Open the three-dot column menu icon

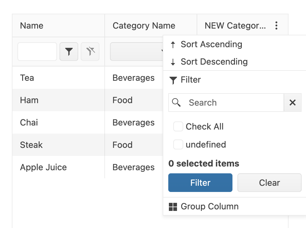click(276, 25)
